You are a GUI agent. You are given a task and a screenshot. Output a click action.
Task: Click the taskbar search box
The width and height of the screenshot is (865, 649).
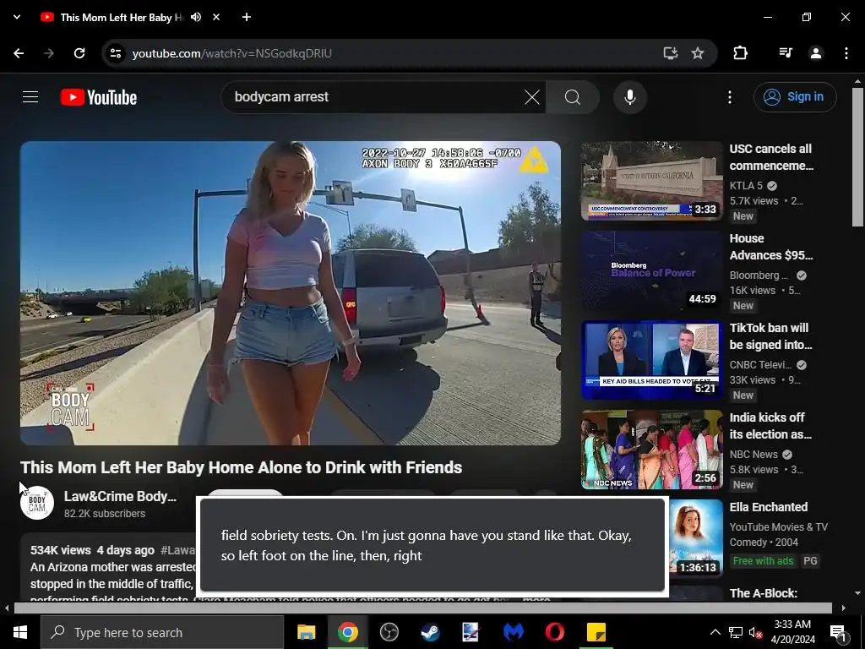162,632
